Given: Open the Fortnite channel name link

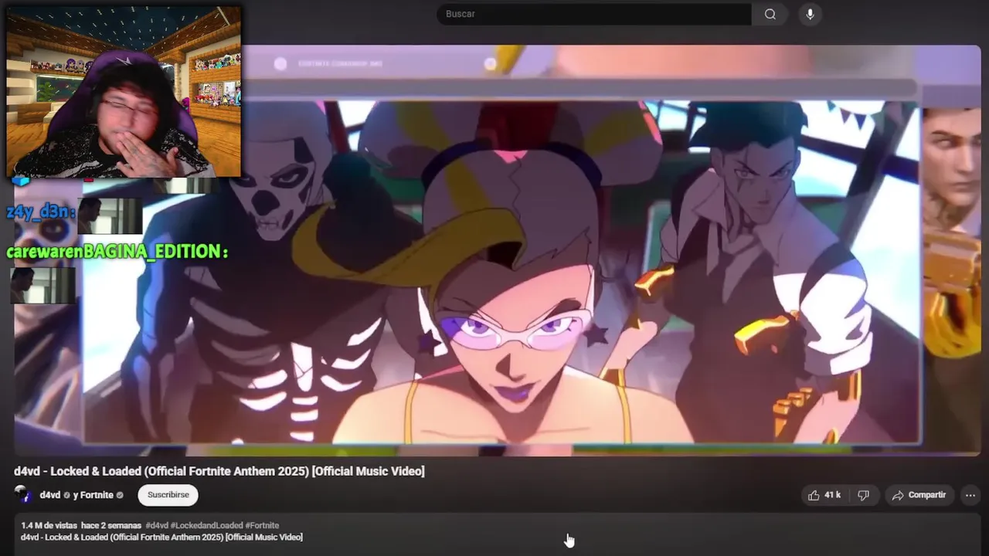Looking at the screenshot, I should pyautogui.click(x=97, y=495).
